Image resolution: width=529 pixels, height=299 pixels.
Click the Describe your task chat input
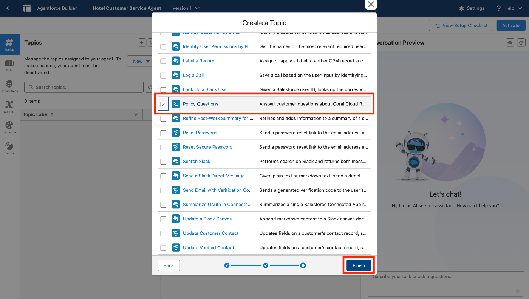(445, 284)
